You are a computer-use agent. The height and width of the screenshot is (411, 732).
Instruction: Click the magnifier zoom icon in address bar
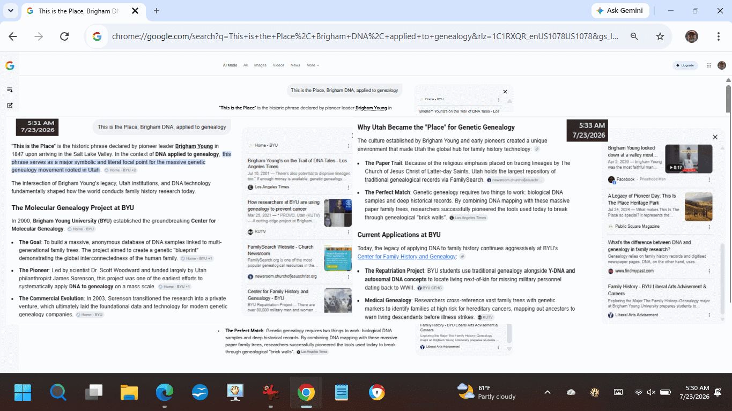[634, 36]
